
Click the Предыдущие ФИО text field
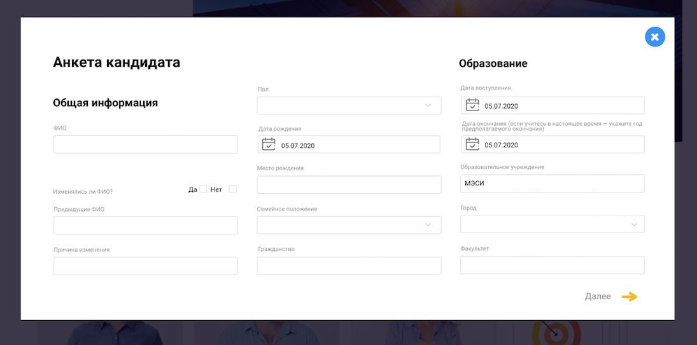pos(145,226)
